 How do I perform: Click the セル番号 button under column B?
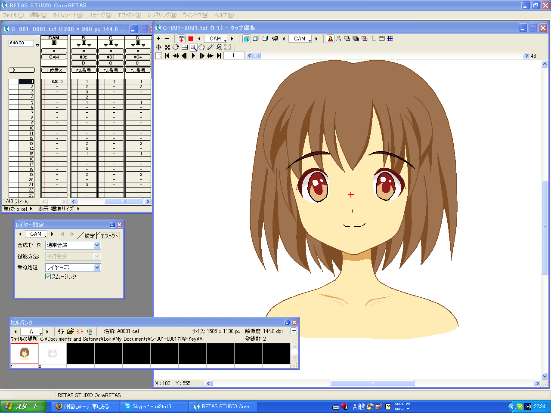[x=84, y=71]
